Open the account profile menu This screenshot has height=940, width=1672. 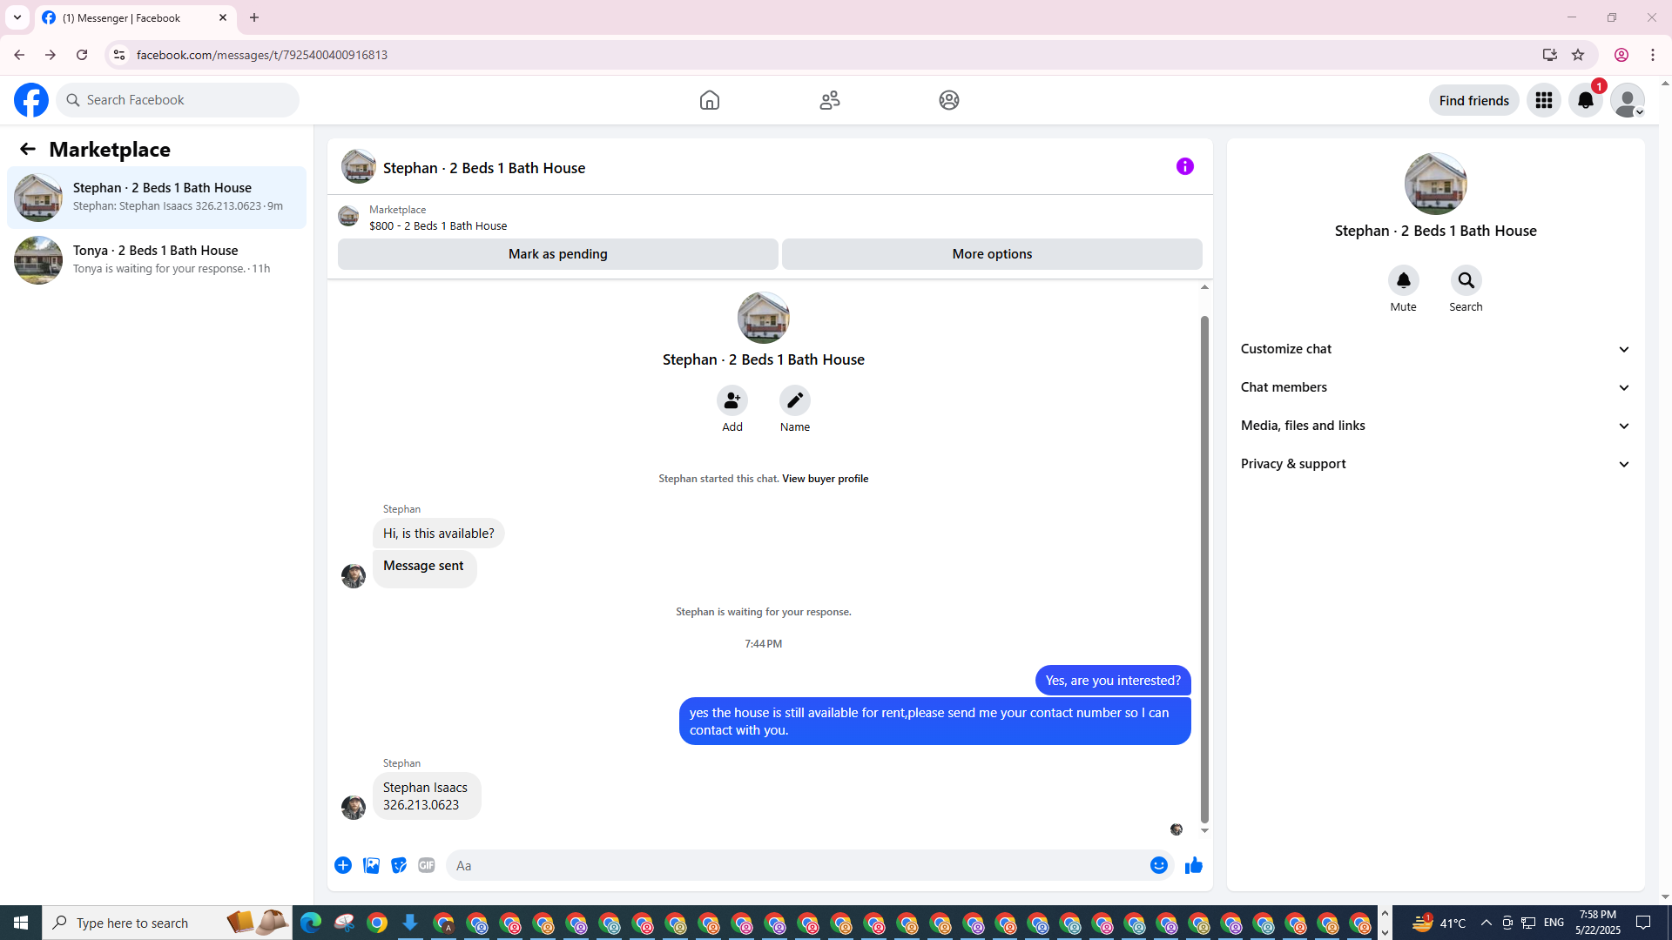point(1628,100)
